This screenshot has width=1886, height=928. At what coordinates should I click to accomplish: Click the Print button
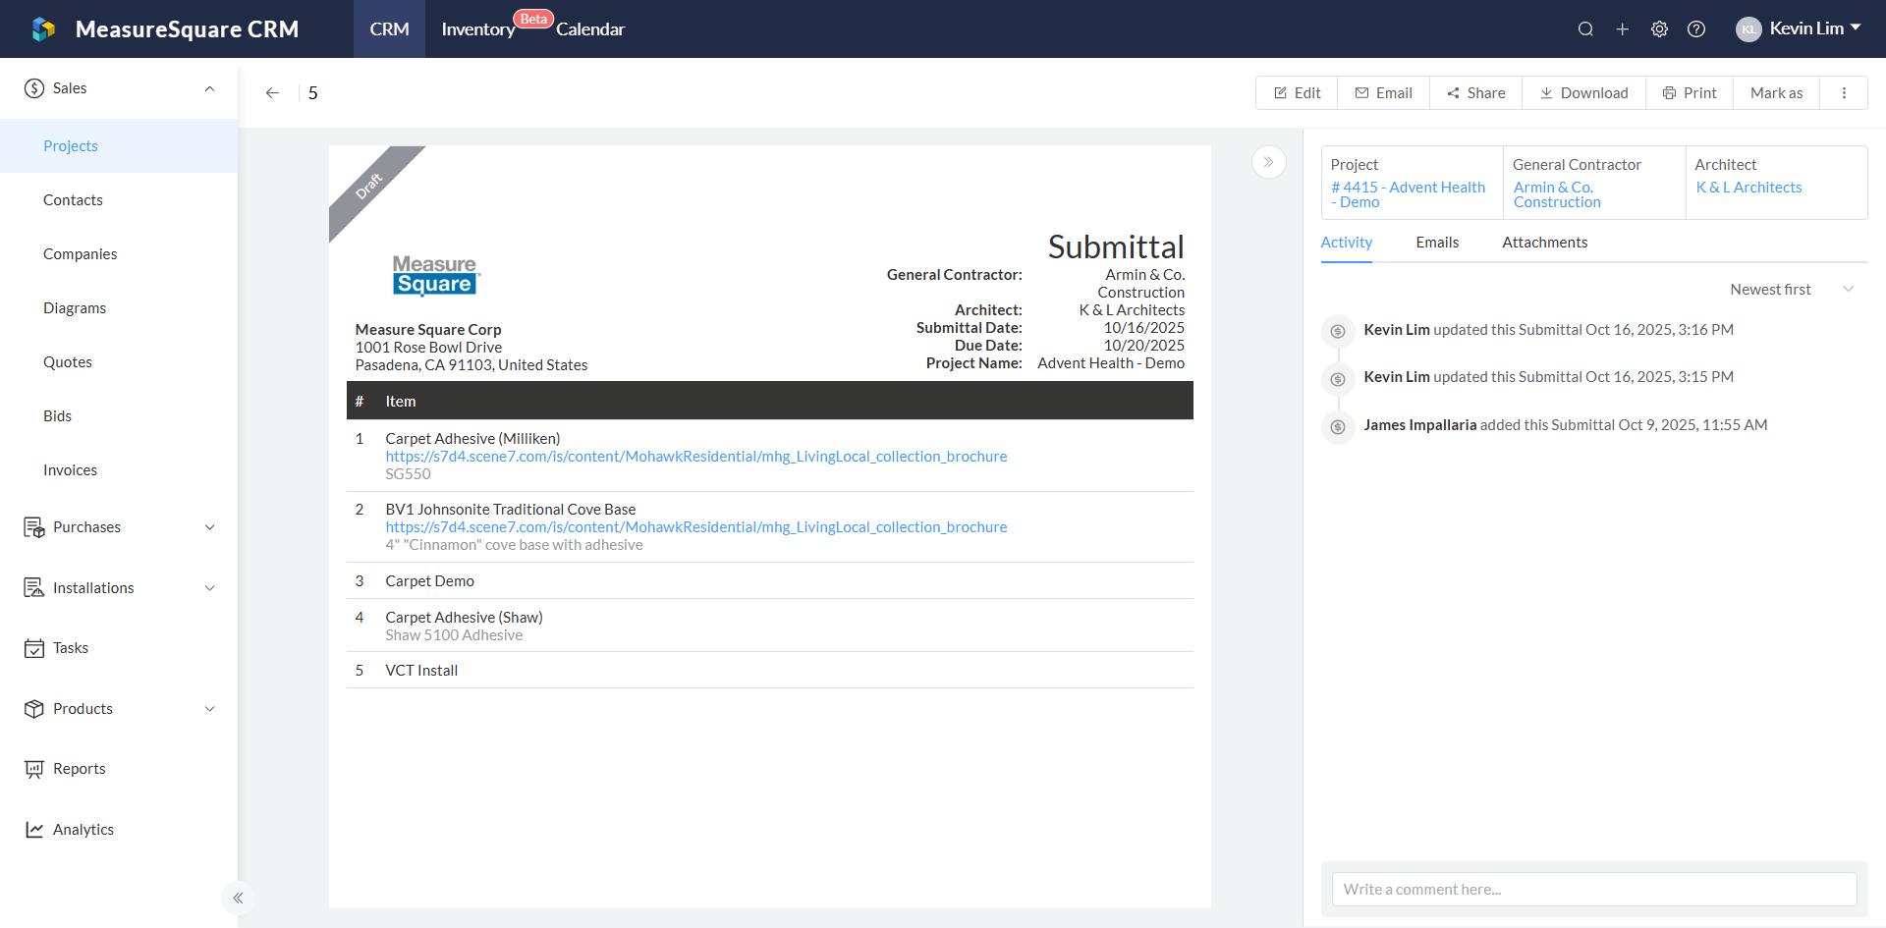tap(1690, 93)
